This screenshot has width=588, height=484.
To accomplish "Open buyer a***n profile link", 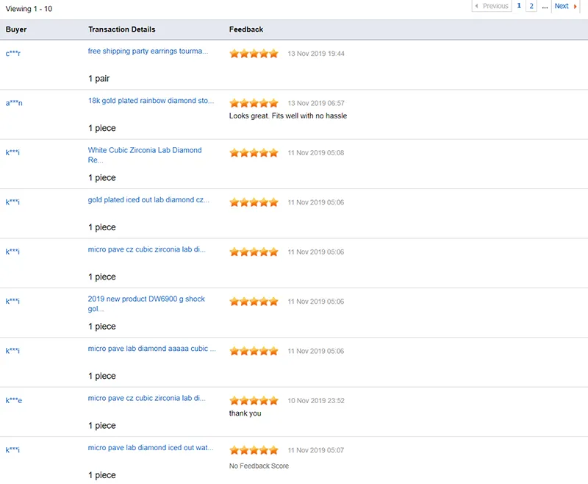I will (14, 103).
